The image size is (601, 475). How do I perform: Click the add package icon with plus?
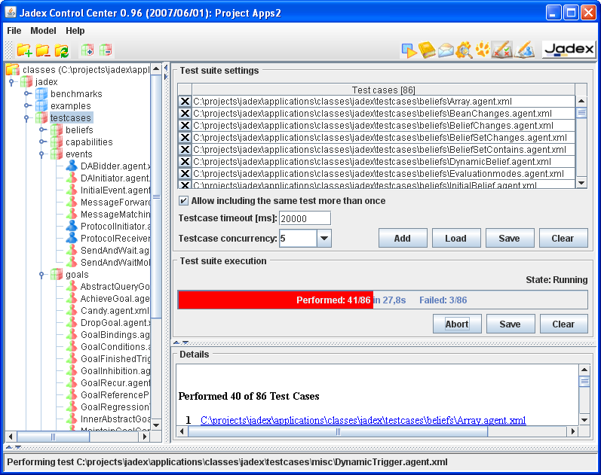pos(87,50)
